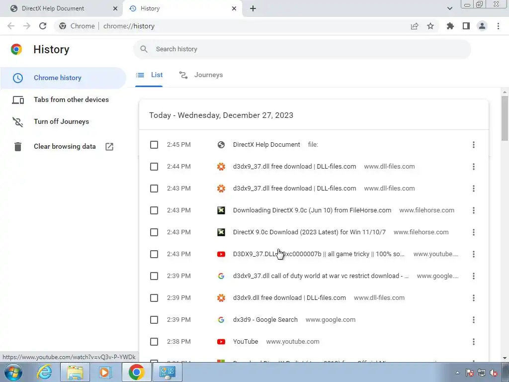This screenshot has width=509, height=382.
Task: Open Chrome's three-dot main menu
Action: (498, 26)
